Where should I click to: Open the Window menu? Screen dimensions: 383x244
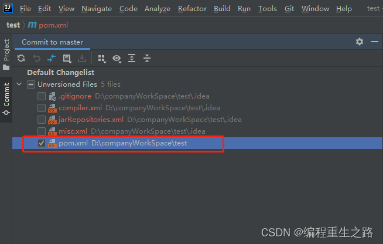point(315,9)
